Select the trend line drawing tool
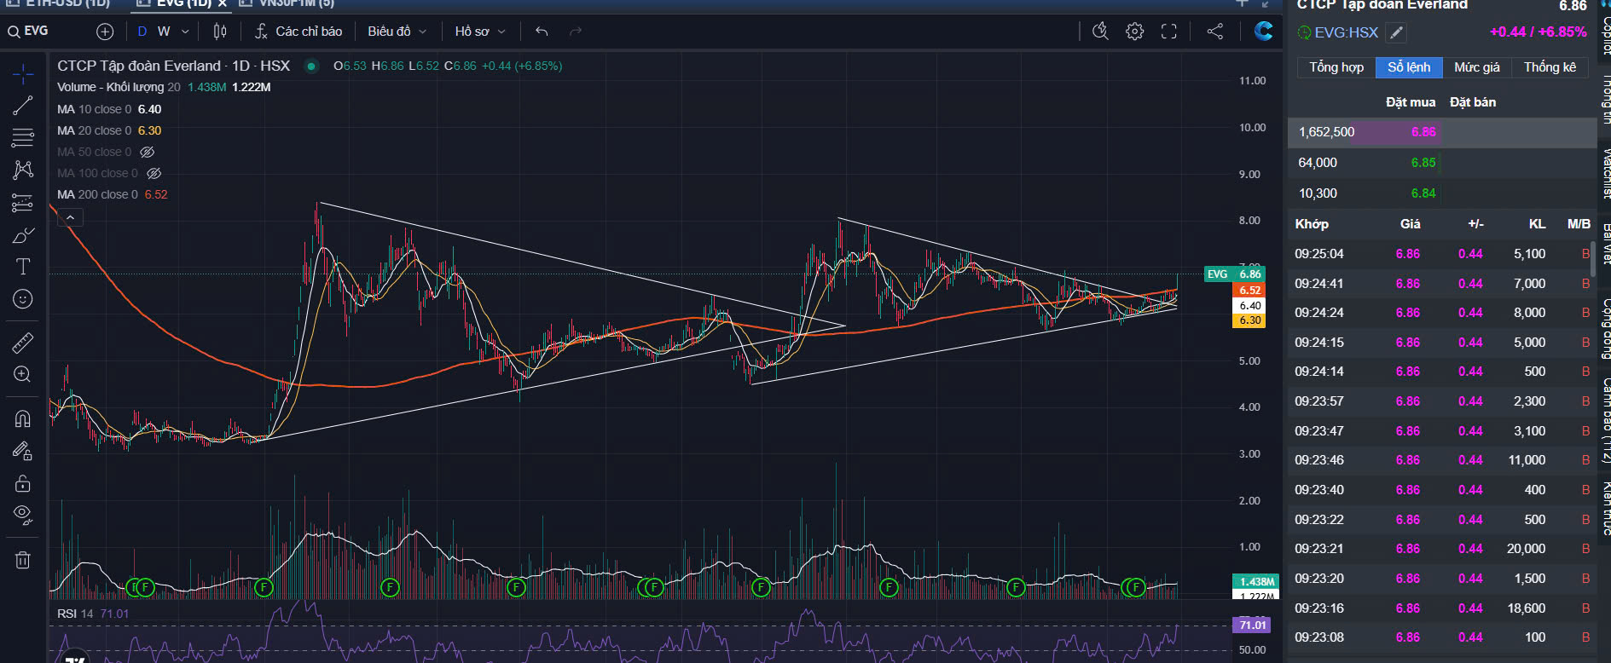The height and width of the screenshot is (663, 1611). [x=23, y=106]
